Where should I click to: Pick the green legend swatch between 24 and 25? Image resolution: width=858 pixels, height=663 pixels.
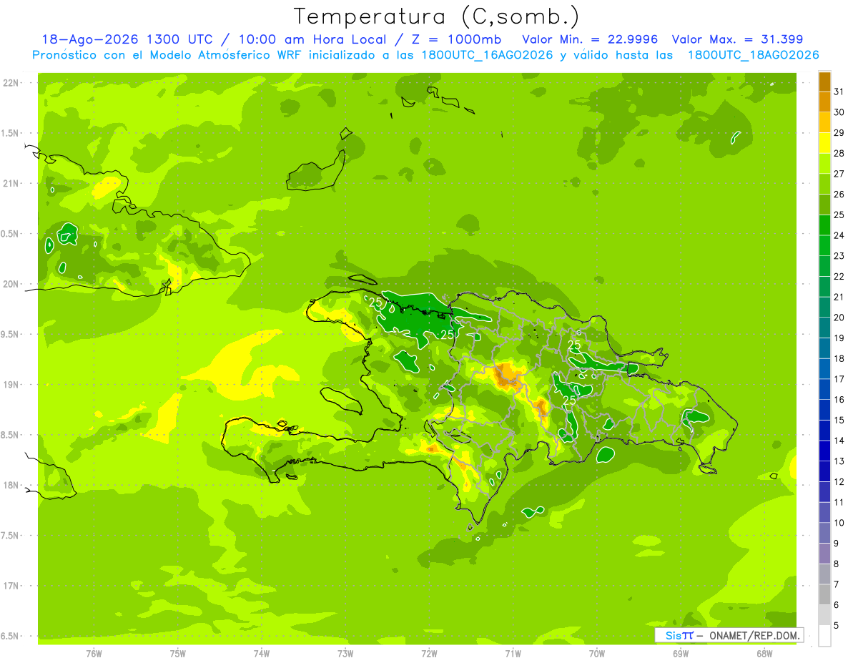825,225
